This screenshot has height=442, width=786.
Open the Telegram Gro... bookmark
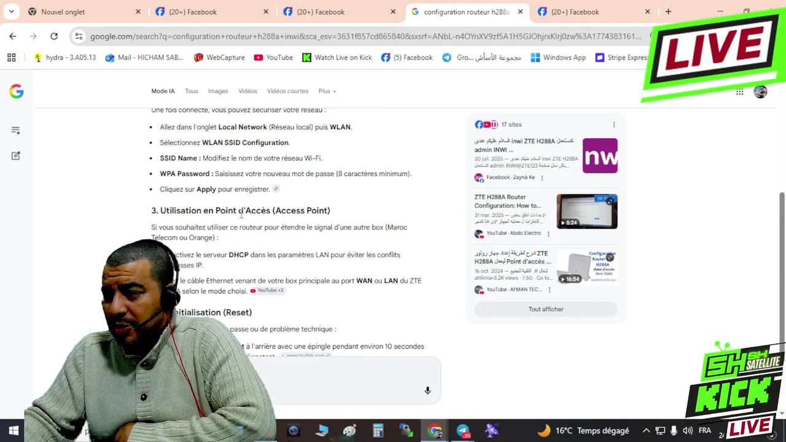481,58
